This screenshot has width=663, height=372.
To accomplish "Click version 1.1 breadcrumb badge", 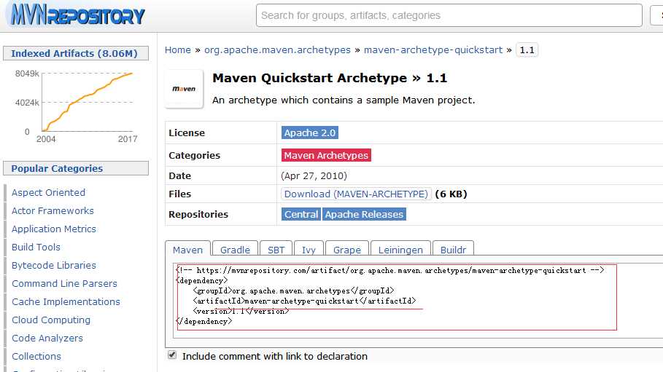I will [x=527, y=50].
